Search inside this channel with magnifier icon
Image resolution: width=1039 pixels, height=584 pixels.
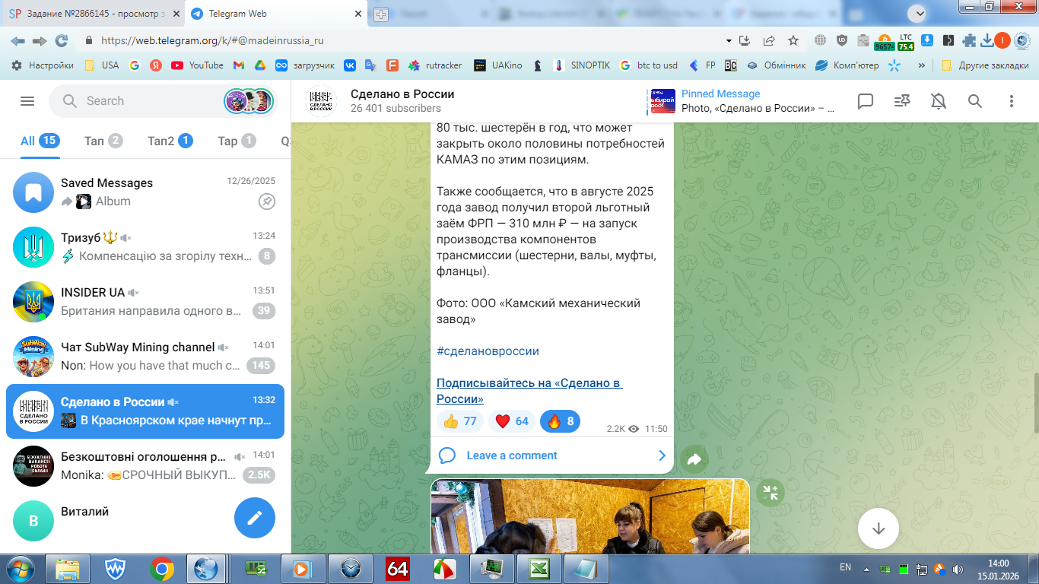tap(975, 101)
